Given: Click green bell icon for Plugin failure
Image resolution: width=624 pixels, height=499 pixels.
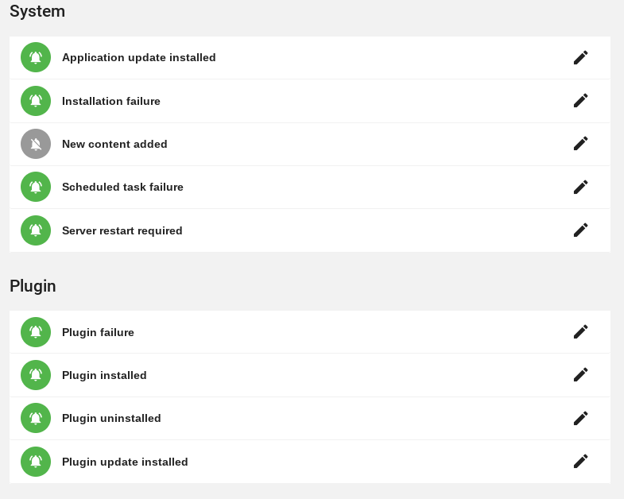Looking at the screenshot, I should pyautogui.click(x=36, y=332).
